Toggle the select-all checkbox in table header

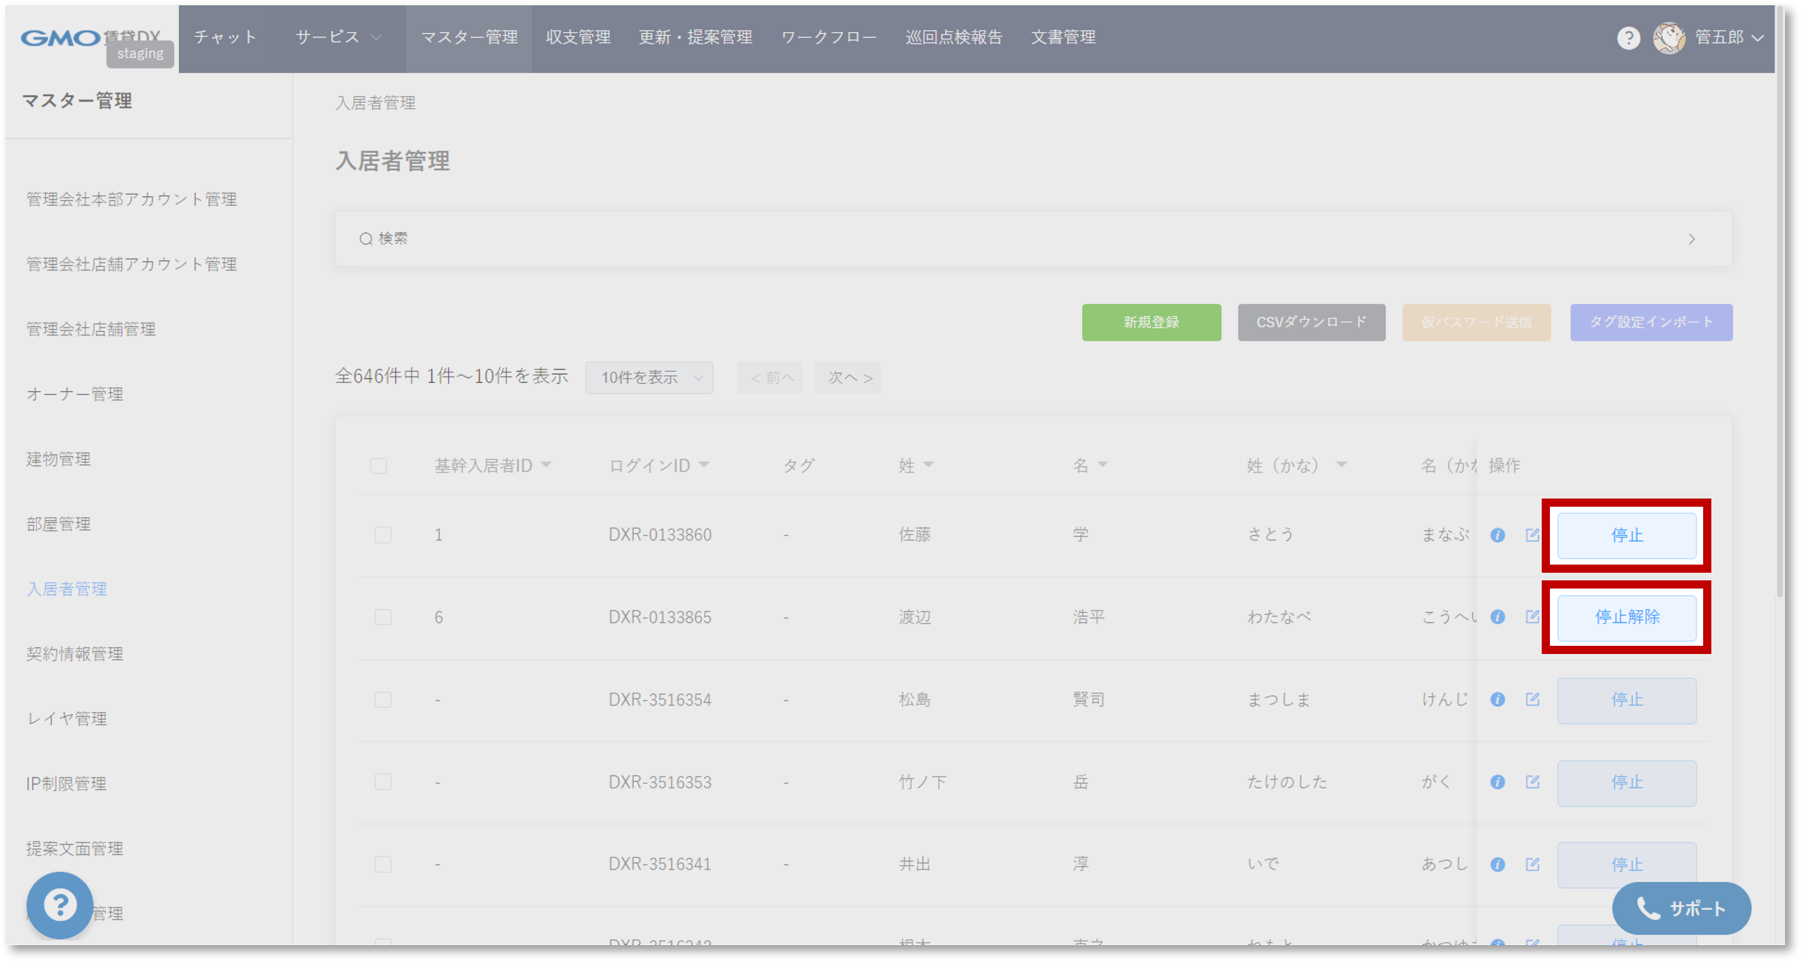[378, 466]
